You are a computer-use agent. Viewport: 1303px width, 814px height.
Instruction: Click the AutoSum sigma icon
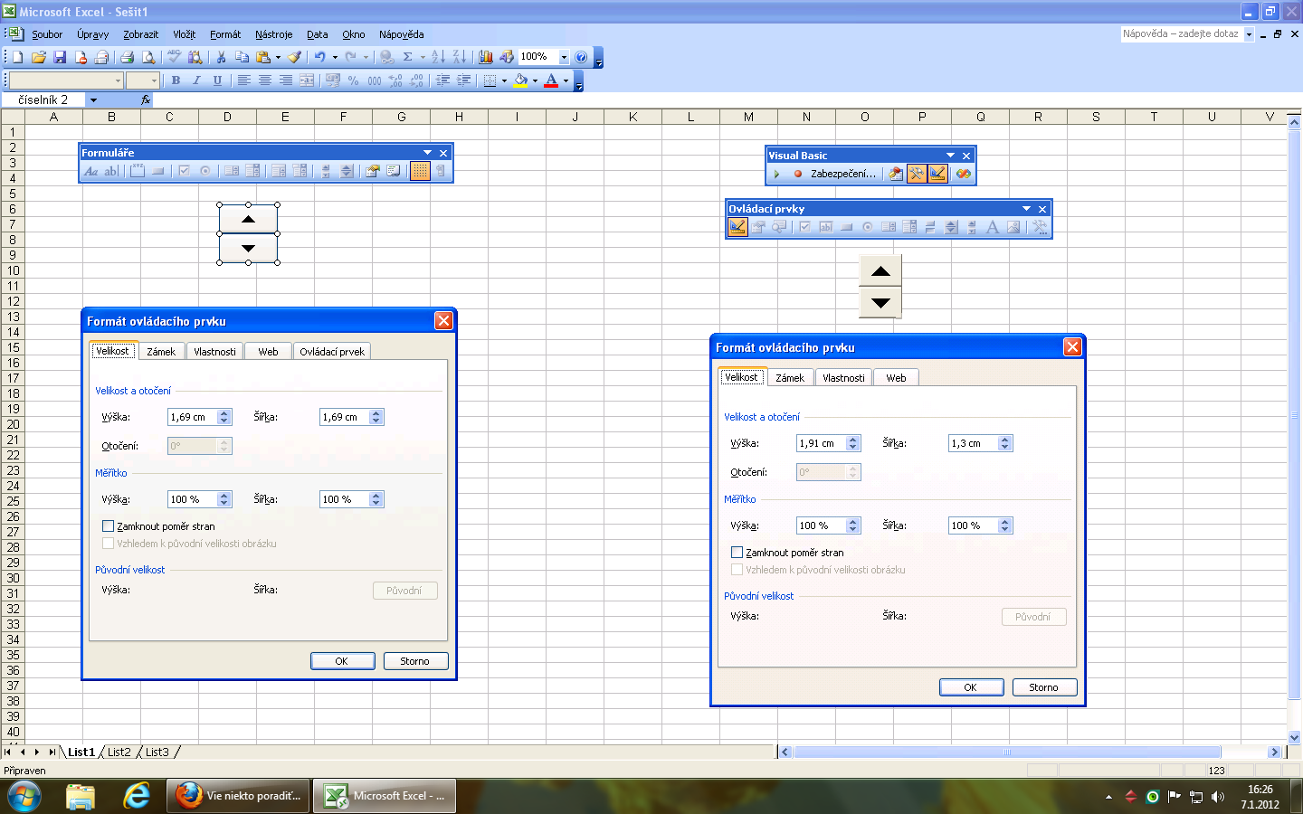point(407,57)
